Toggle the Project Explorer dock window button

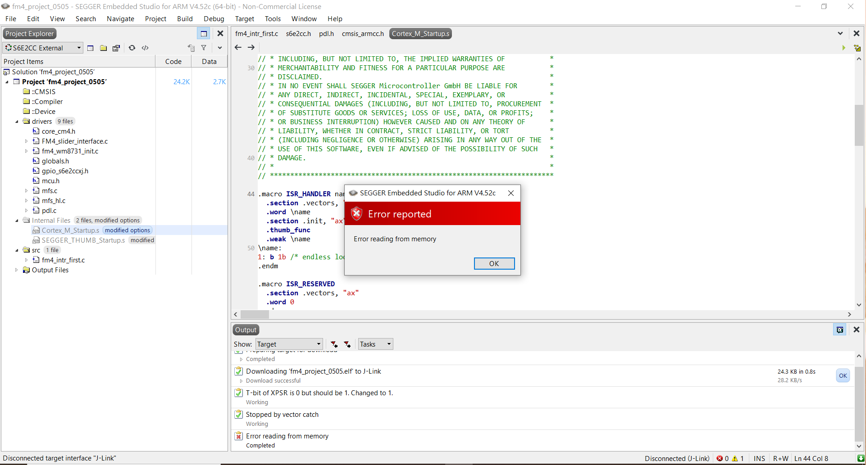pyautogui.click(x=204, y=34)
